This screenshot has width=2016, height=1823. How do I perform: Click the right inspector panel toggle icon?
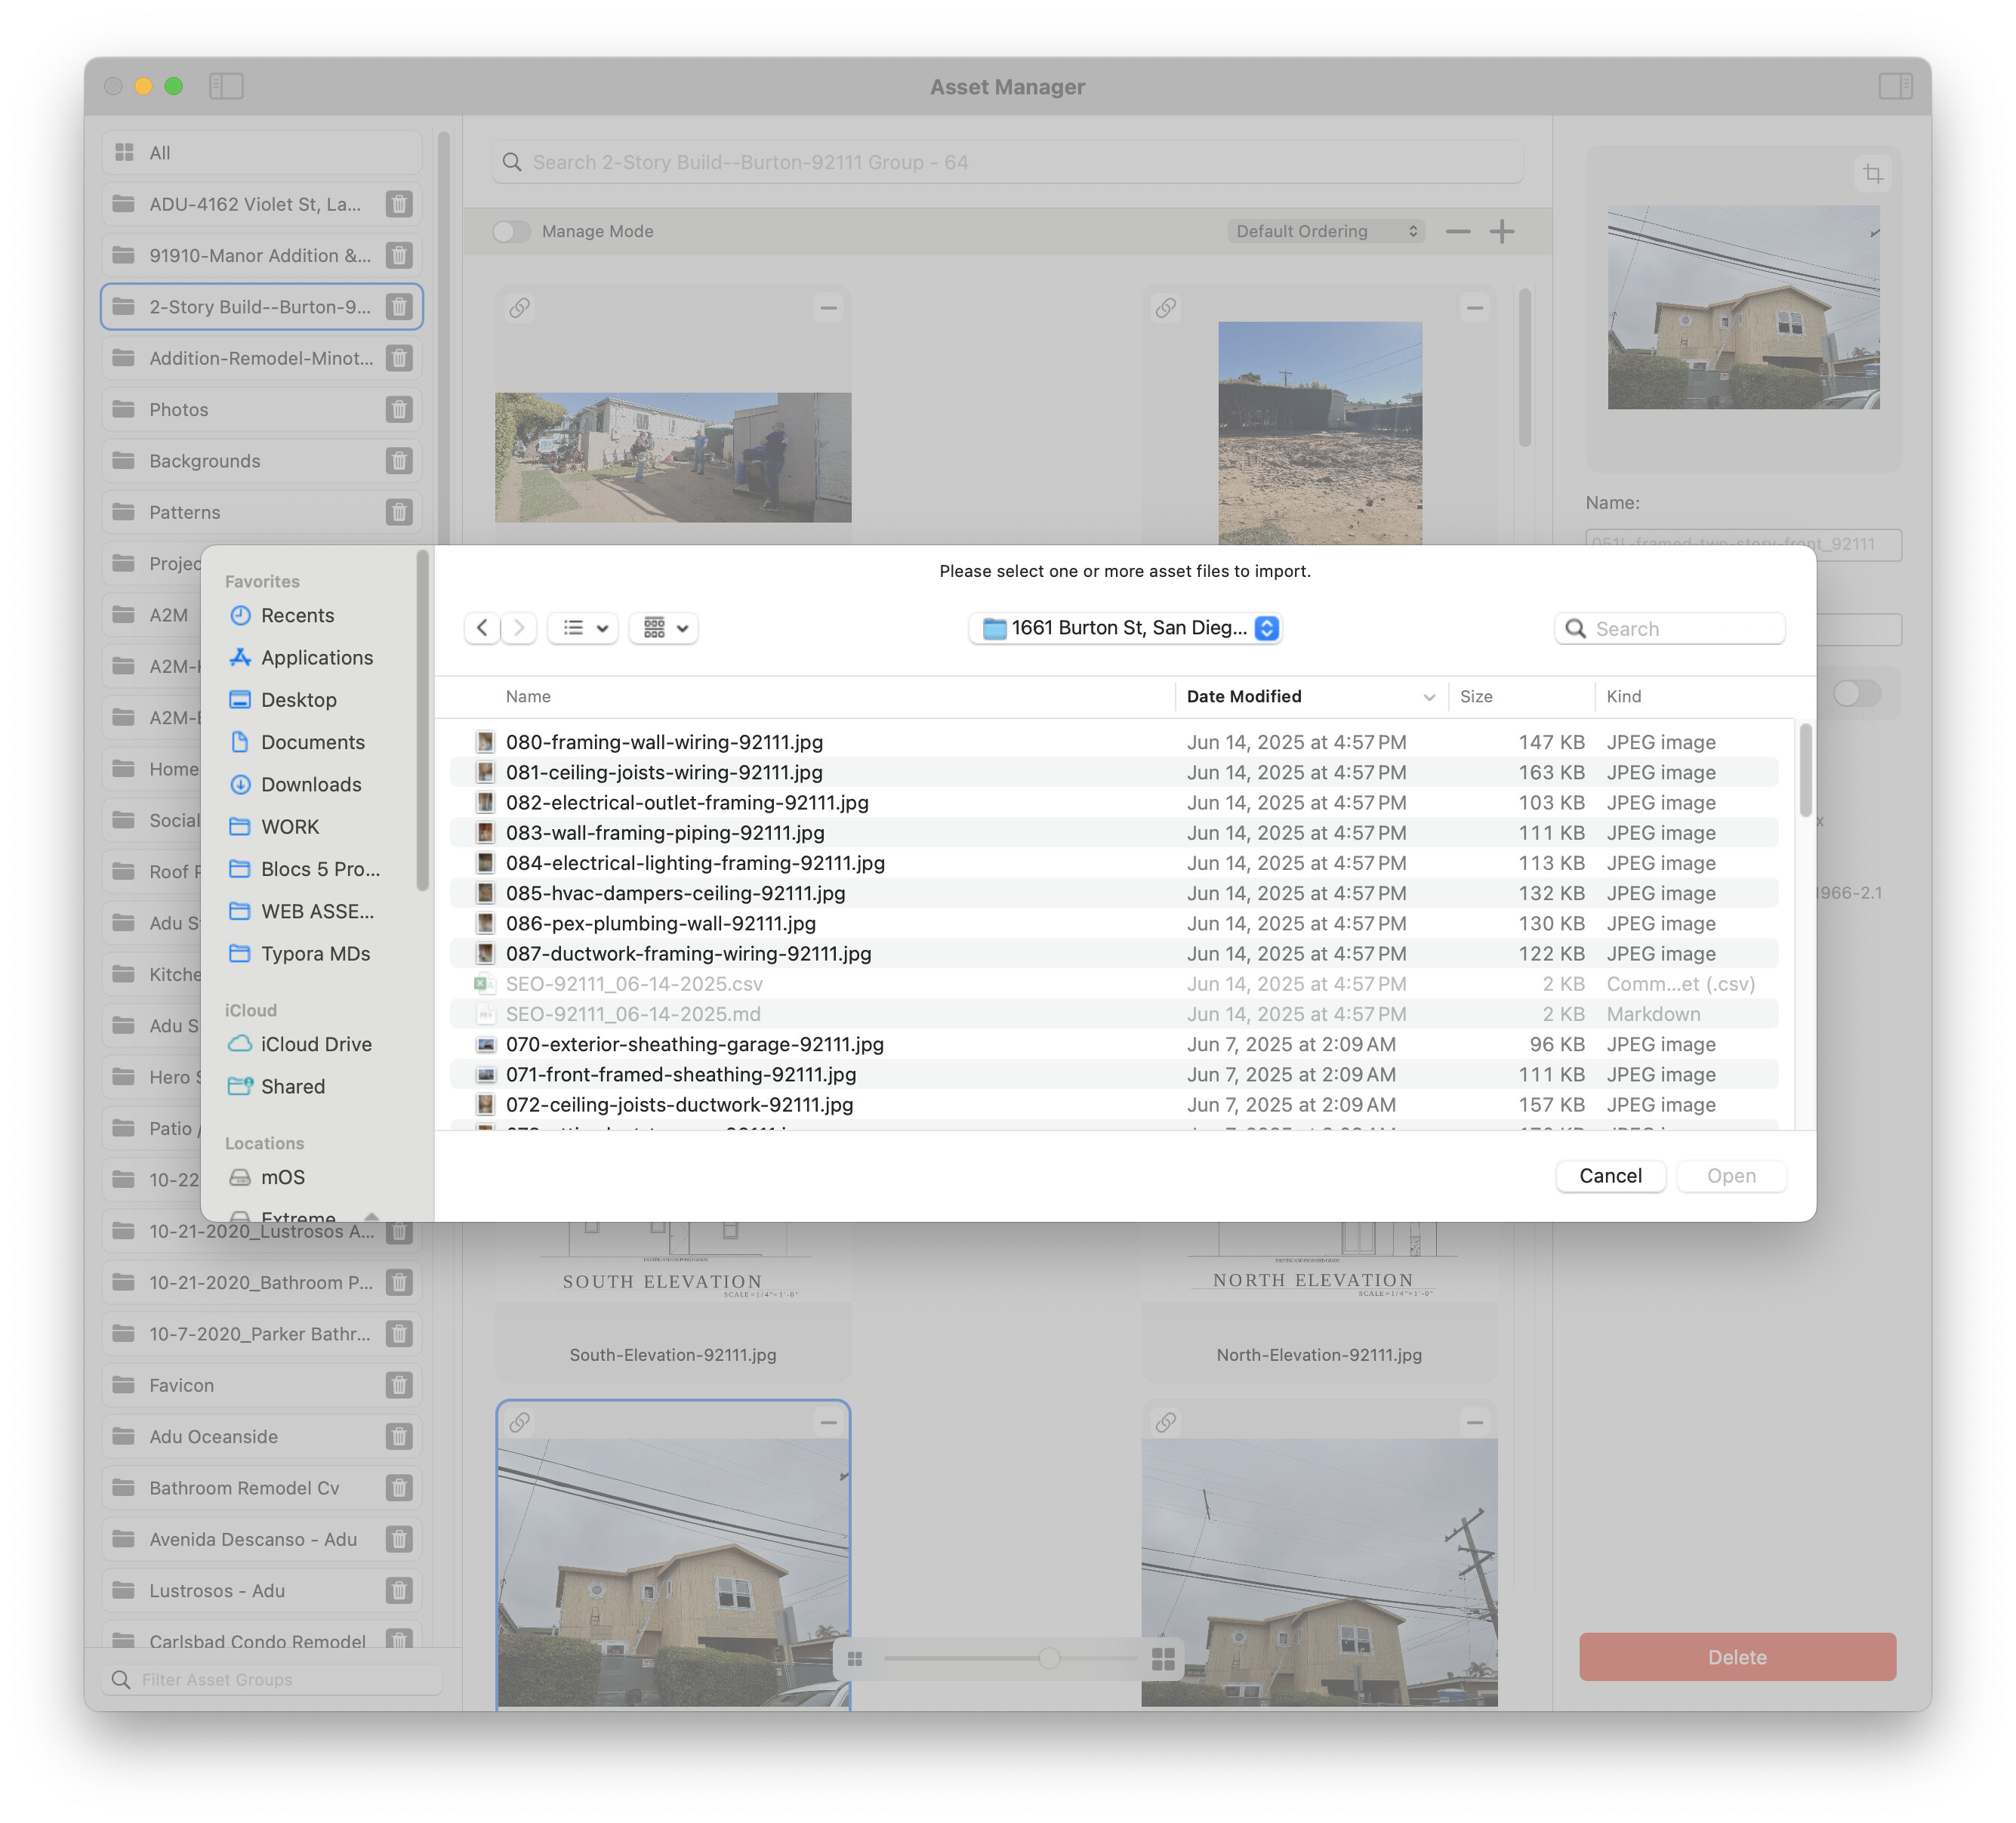click(x=1895, y=86)
